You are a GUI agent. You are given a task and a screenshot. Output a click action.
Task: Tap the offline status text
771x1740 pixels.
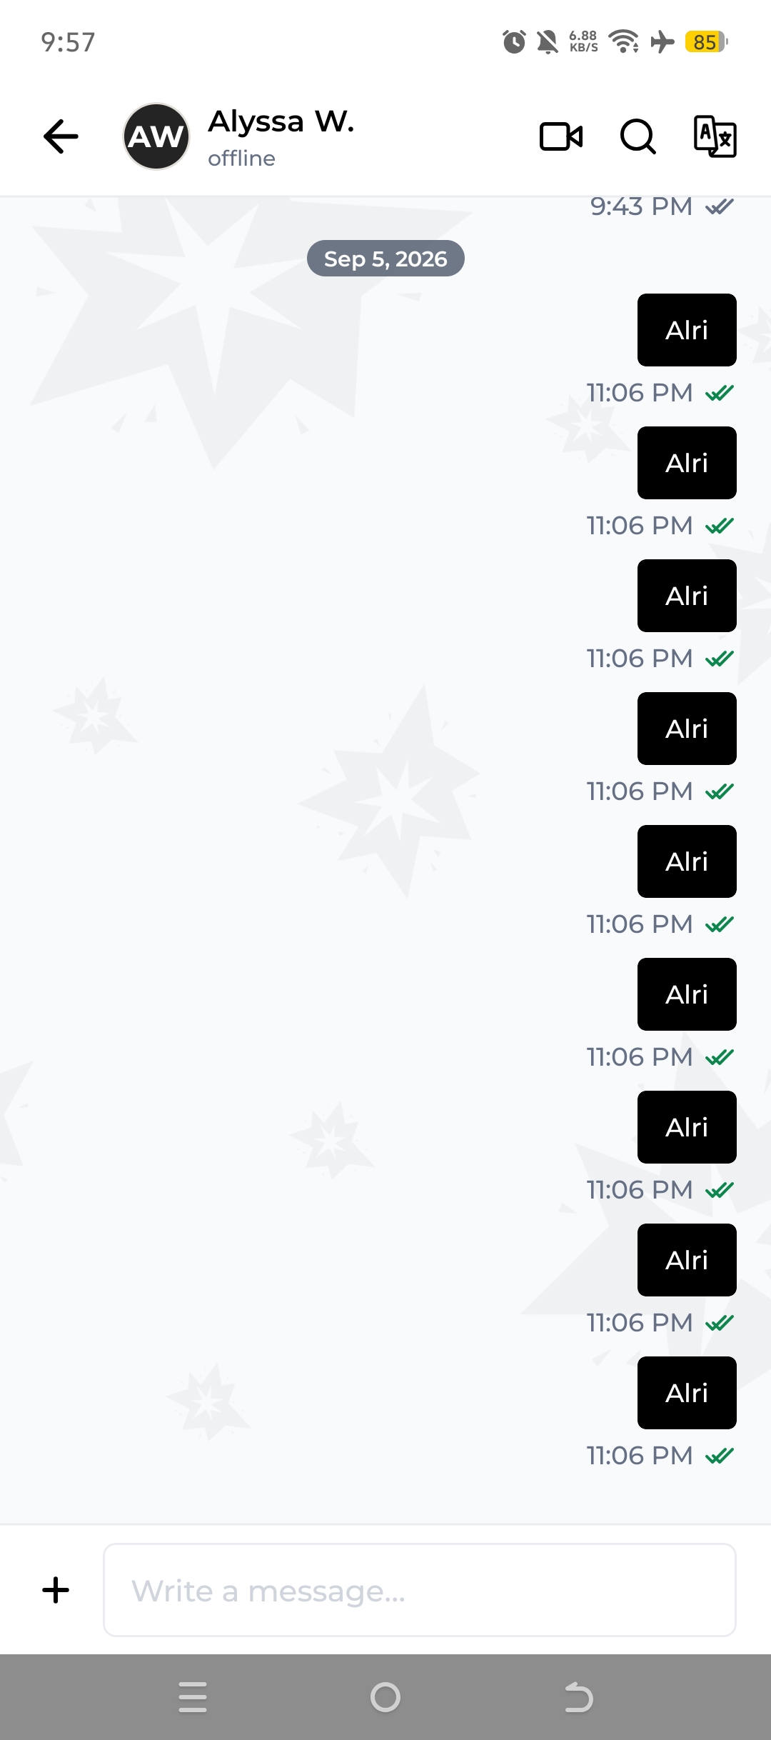241,158
